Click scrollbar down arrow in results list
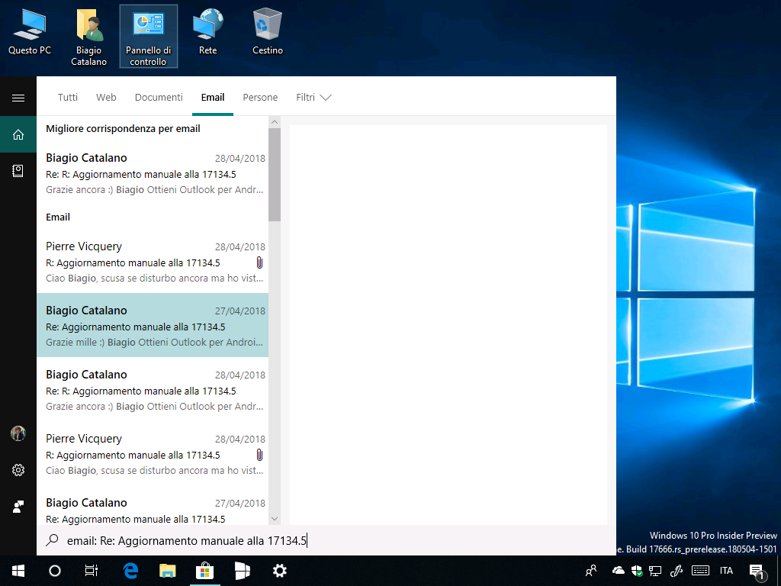 click(275, 519)
